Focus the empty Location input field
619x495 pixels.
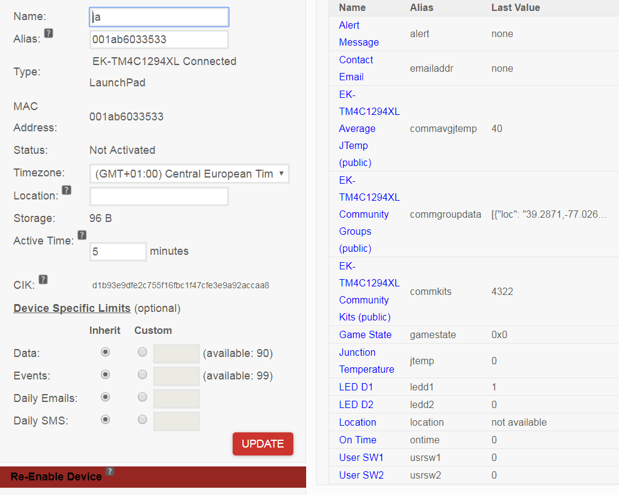159,196
